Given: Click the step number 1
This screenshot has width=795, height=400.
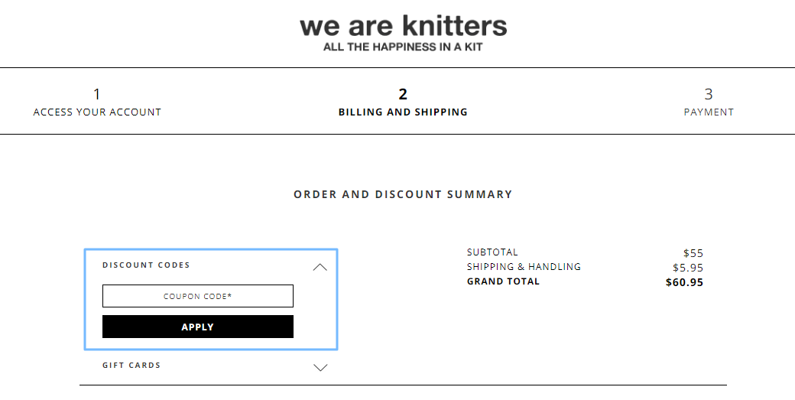Looking at the screenshot, I should pos(97,94).
